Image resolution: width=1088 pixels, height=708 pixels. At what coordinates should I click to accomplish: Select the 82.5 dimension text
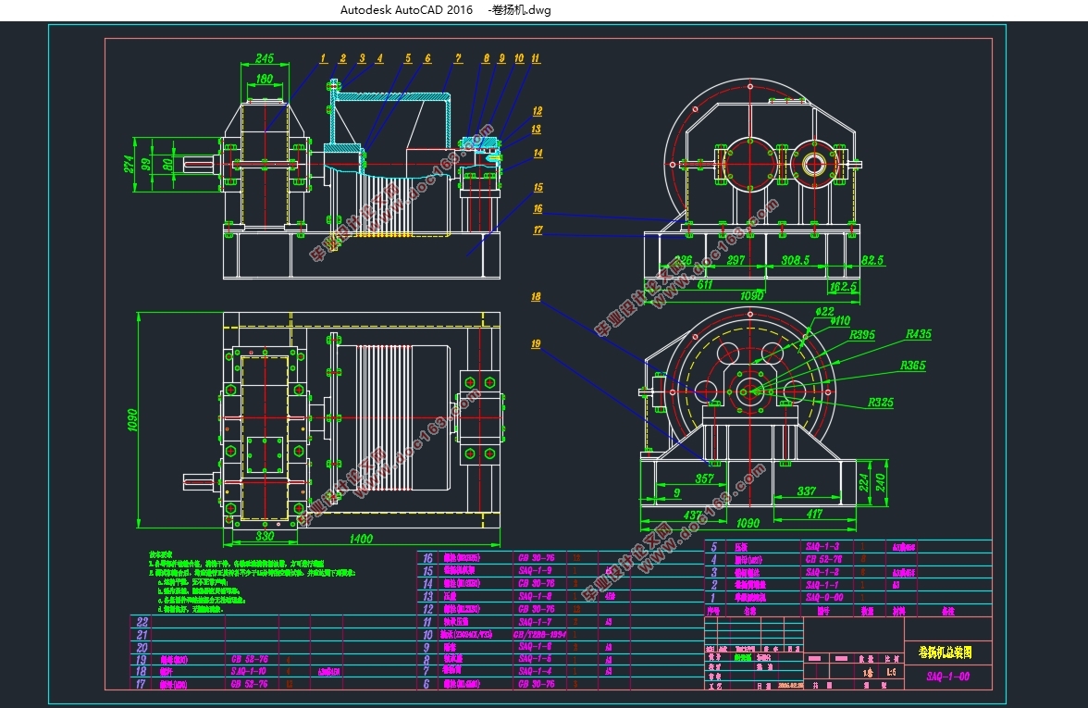872,259
